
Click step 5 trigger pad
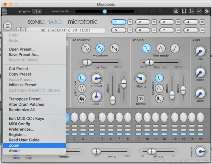102,117
